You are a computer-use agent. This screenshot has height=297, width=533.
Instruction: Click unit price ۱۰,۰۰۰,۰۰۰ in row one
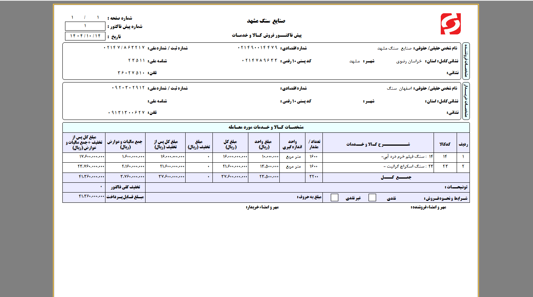coord(270,156)
